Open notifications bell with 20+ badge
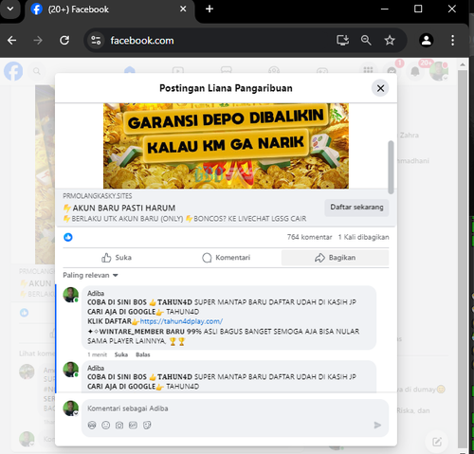Screen dimensions: 474x454 pos(415,71)
